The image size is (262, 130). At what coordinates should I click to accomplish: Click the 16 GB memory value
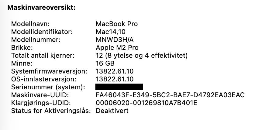pyautogui.click(x=105, y=63)
